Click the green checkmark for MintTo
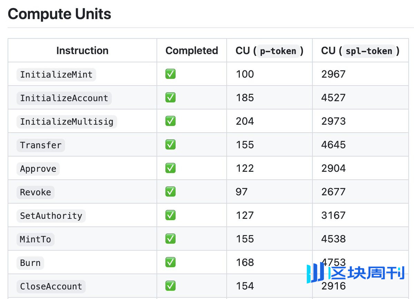The width and height of the screenshot is (414, 299). [x=170, y=239]
